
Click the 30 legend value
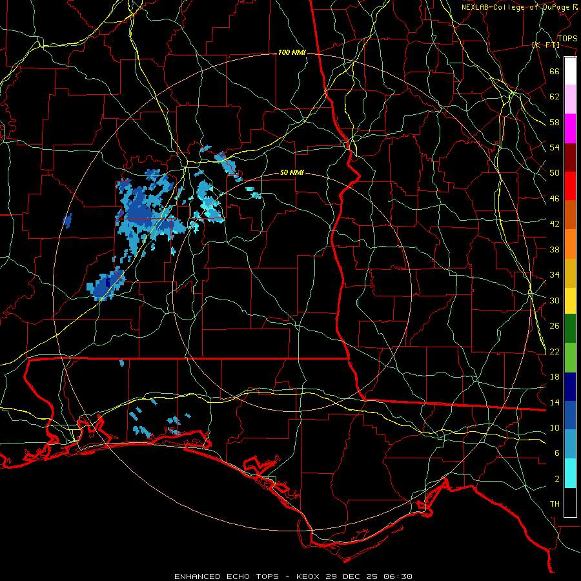click(x=555, y=300)
